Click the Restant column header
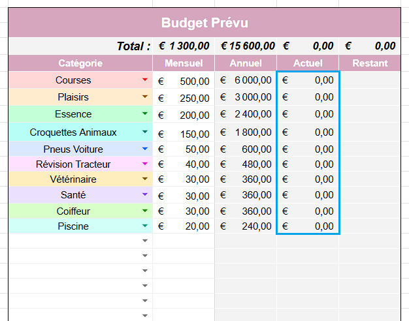The width and height of the screenshot is (409, 321). [x=370, y=63]
